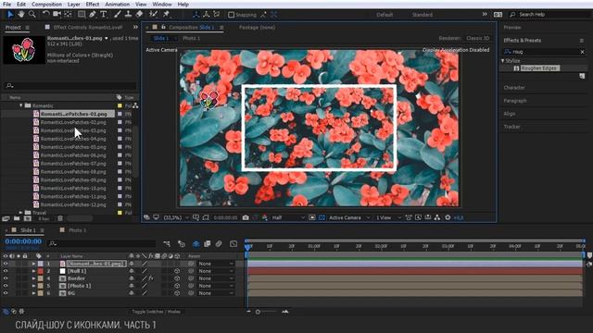Open the Composition Mini-Flowchart icon
The height and width of the screenshot is (333, 593).
click(167, 244)
